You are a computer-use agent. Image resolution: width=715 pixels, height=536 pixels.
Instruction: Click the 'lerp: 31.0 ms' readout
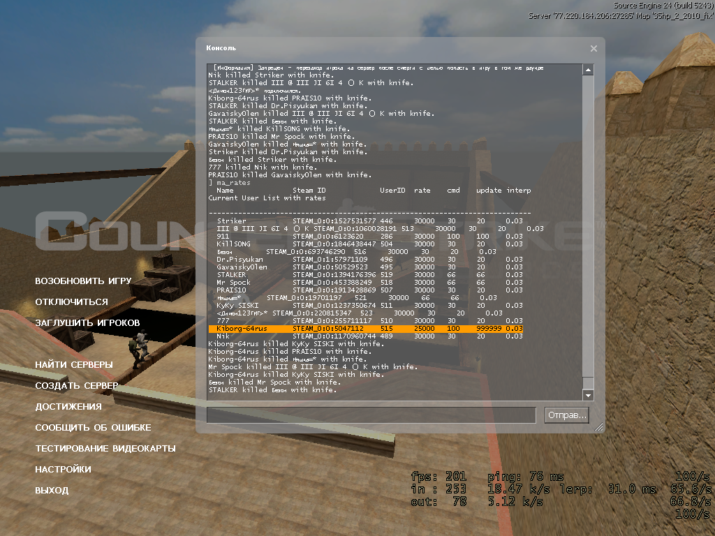(608, 489)
